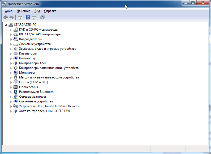The image size is (211, 154).
Task: Toggle the show/hide action pane icon
Action: point(34,18)
